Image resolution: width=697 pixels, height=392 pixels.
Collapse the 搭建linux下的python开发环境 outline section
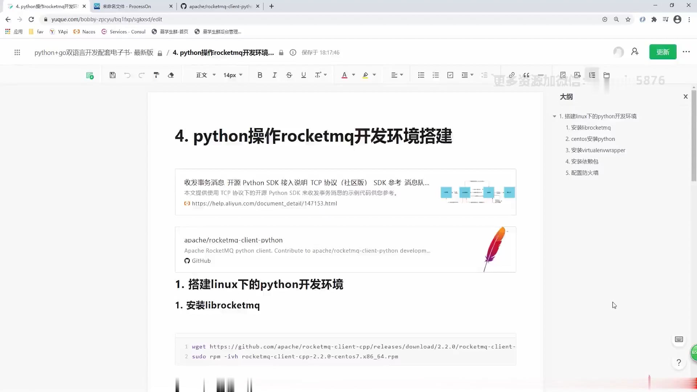click(x=555, y=116)
